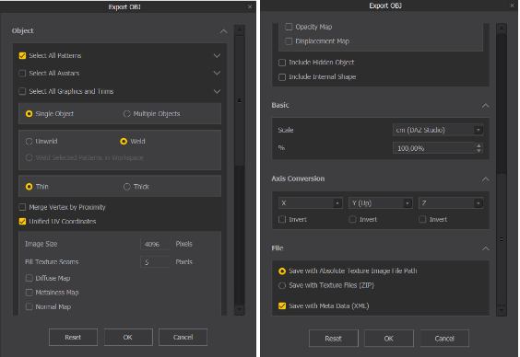Check Select All Avatars checkbox
The image size is (520, 357).
(x=22, y=73)
